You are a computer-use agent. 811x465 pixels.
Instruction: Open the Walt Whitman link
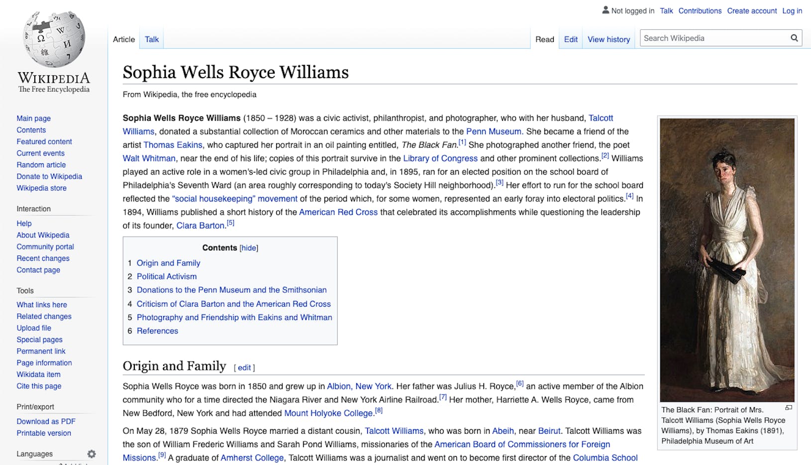click(x=150, y=158)
